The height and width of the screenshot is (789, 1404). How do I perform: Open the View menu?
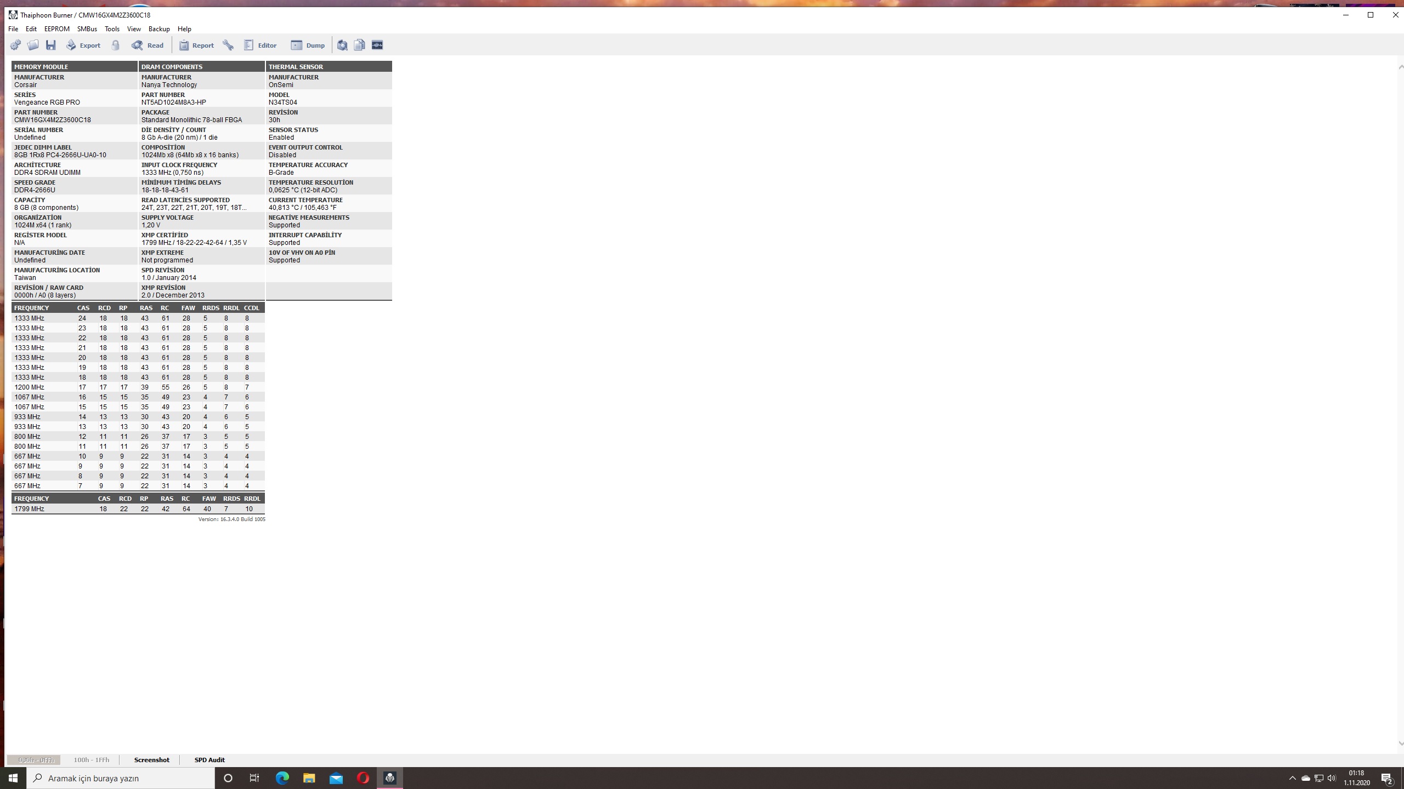tap(134, 29)
